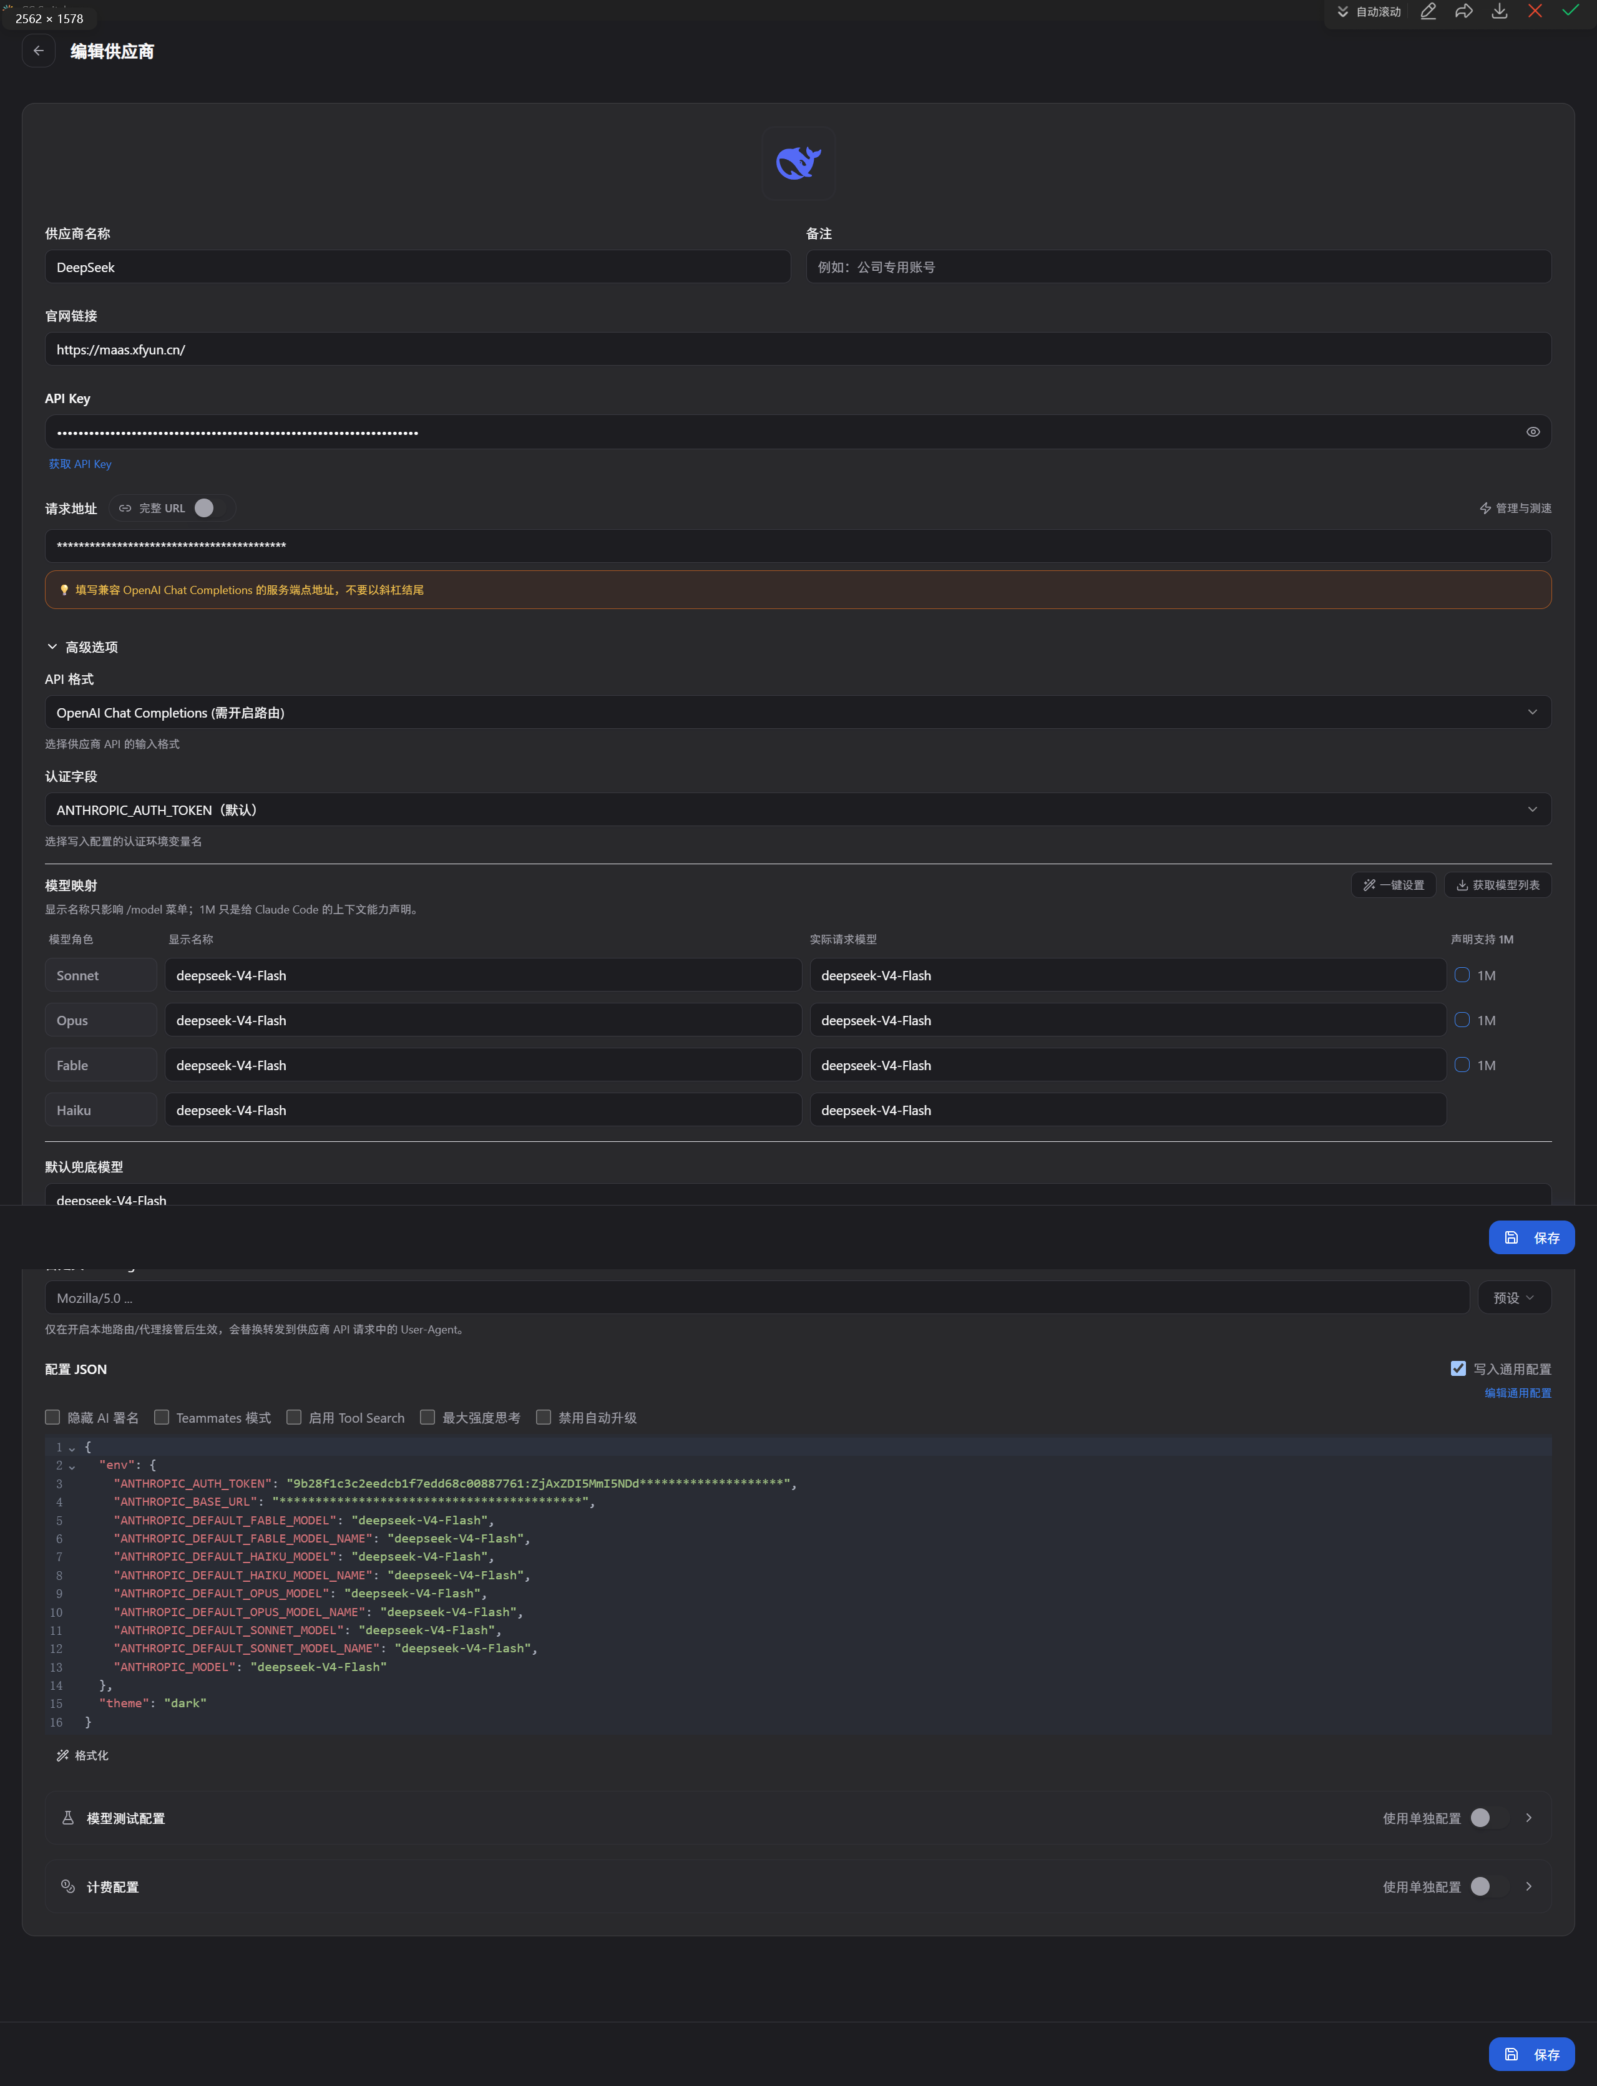This screenshot has width=1597, height=2086.
Task: Uncheck the 写入通用配置 checkbox
Action: [1458, 1368]
